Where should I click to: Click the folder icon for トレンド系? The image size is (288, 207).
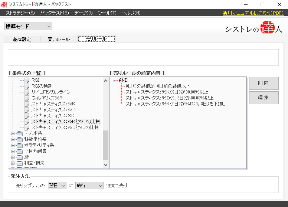click(x=20, y=134)
